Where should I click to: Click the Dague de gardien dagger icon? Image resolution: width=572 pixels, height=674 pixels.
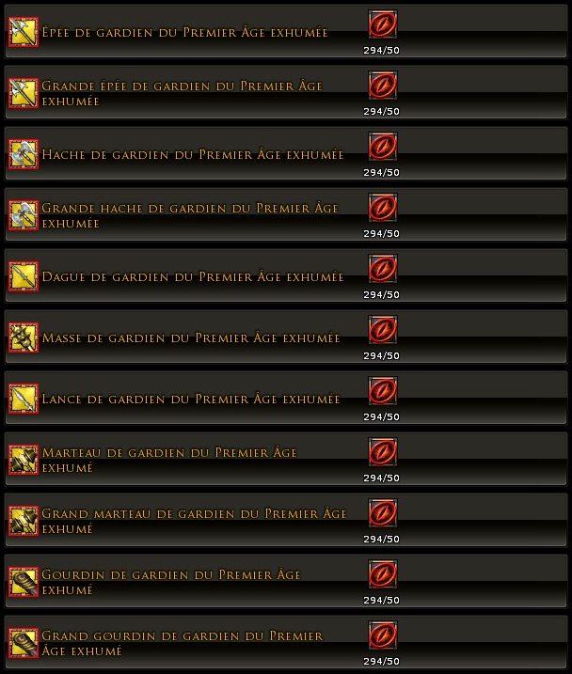tap(24, 276)
